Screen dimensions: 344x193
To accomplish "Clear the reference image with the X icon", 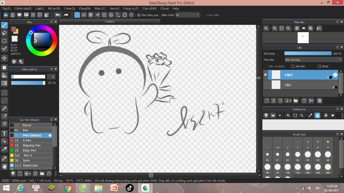I will pyautogui.click(x=280, y=115).
